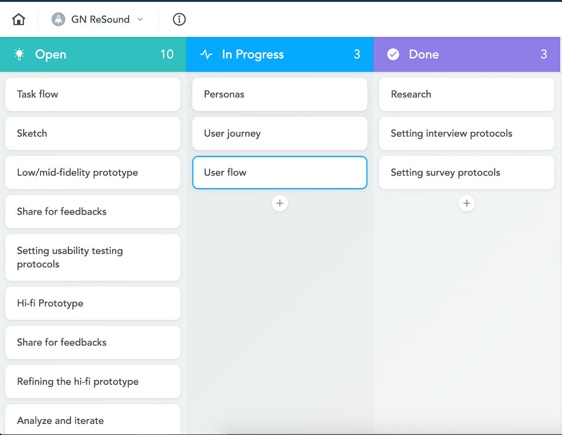Click the Setting survey protocols card
This screenshot has width=562, height=435.
[x=467, y=172]
